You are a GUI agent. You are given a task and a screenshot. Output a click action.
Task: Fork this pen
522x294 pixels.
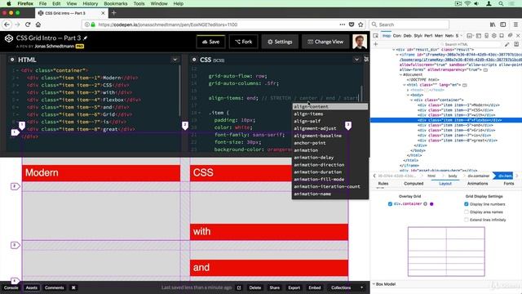(x=243, y=42)
